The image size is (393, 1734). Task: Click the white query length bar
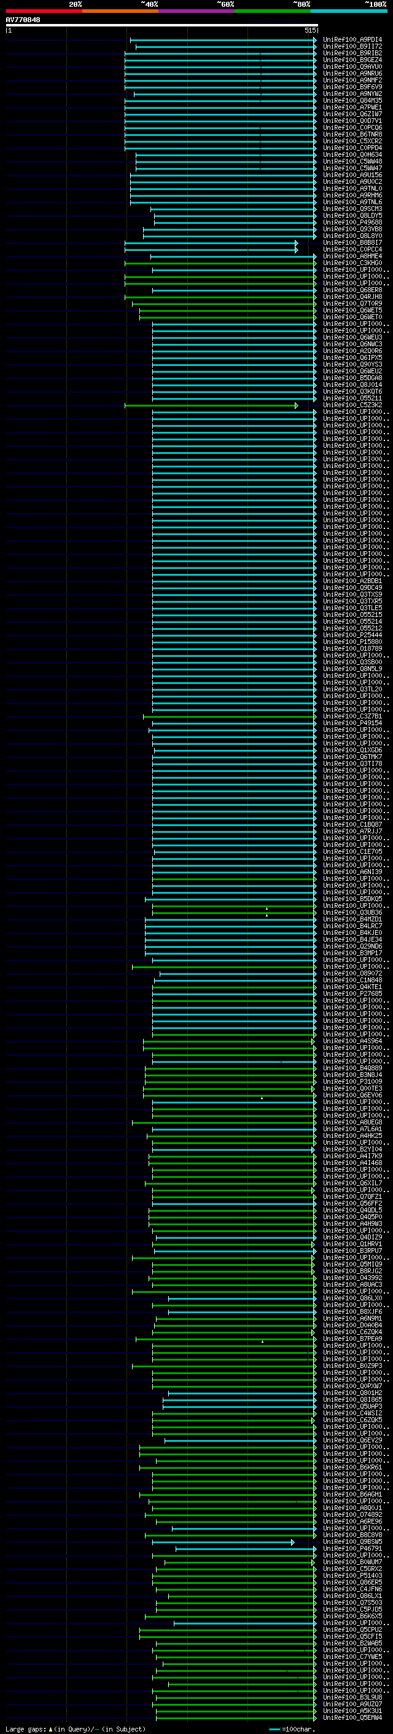pyautogui.click(x=162, y=25)
